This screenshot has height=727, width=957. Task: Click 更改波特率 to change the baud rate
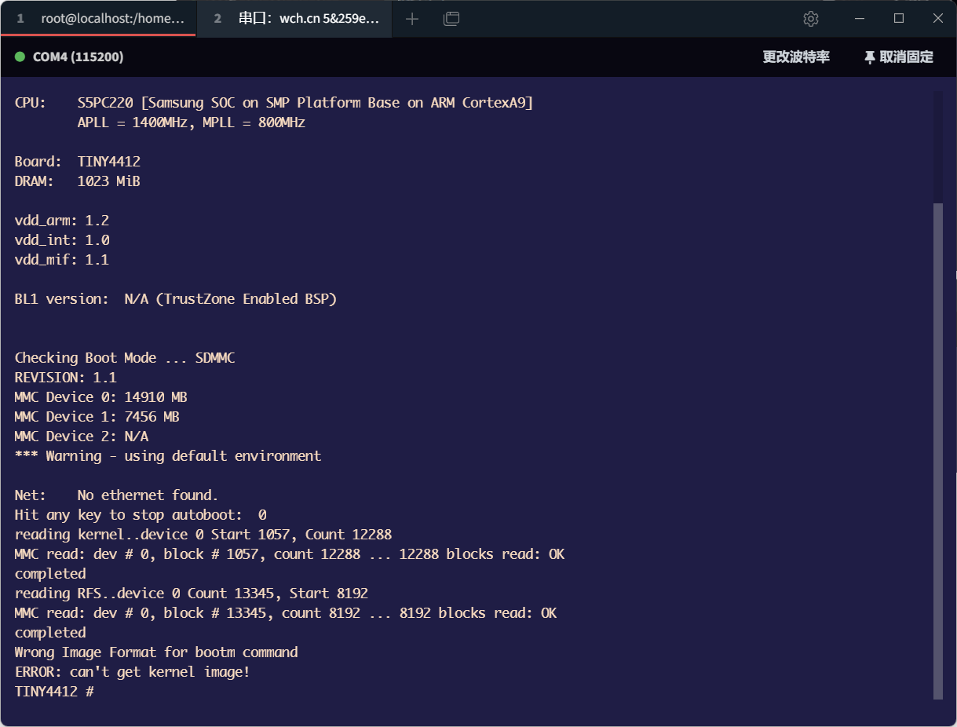(x=796, y=57)
